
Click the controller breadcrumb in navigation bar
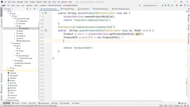[43, 5]
